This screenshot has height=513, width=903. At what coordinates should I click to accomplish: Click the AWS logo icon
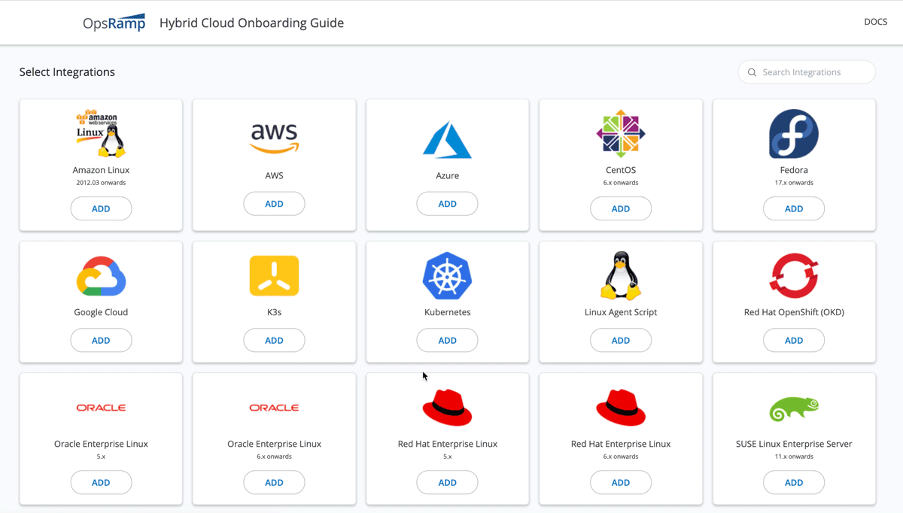click(x=274, y=139)
